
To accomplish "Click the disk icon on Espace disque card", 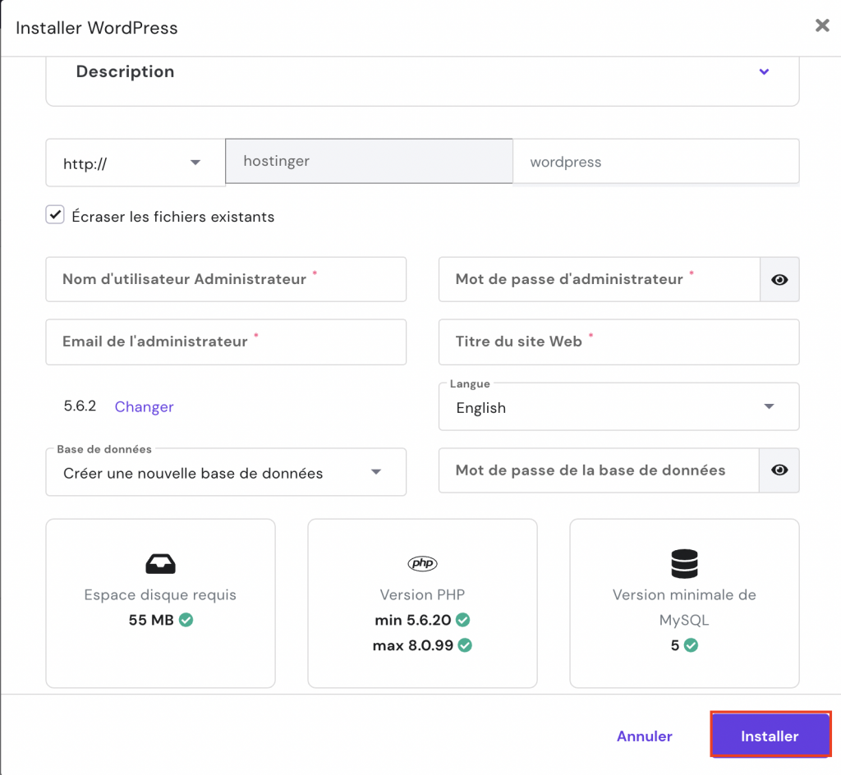I will point(160,563).
